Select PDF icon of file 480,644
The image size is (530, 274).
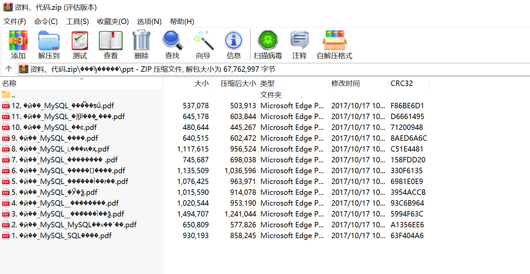(6, 127)
